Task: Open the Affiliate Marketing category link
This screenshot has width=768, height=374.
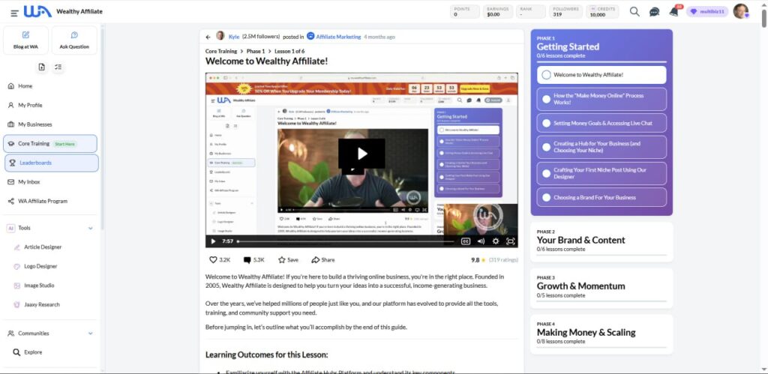Action: click(x=338, y=37)
